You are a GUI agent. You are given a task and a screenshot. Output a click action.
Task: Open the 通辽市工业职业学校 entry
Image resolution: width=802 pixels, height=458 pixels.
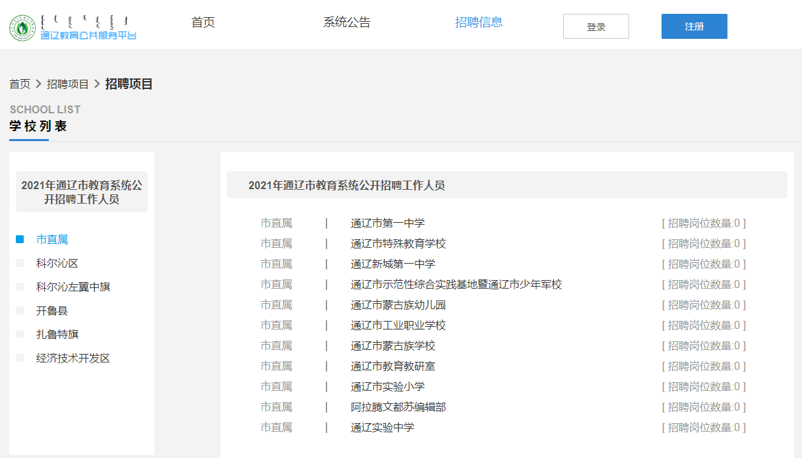pos(398,326)
